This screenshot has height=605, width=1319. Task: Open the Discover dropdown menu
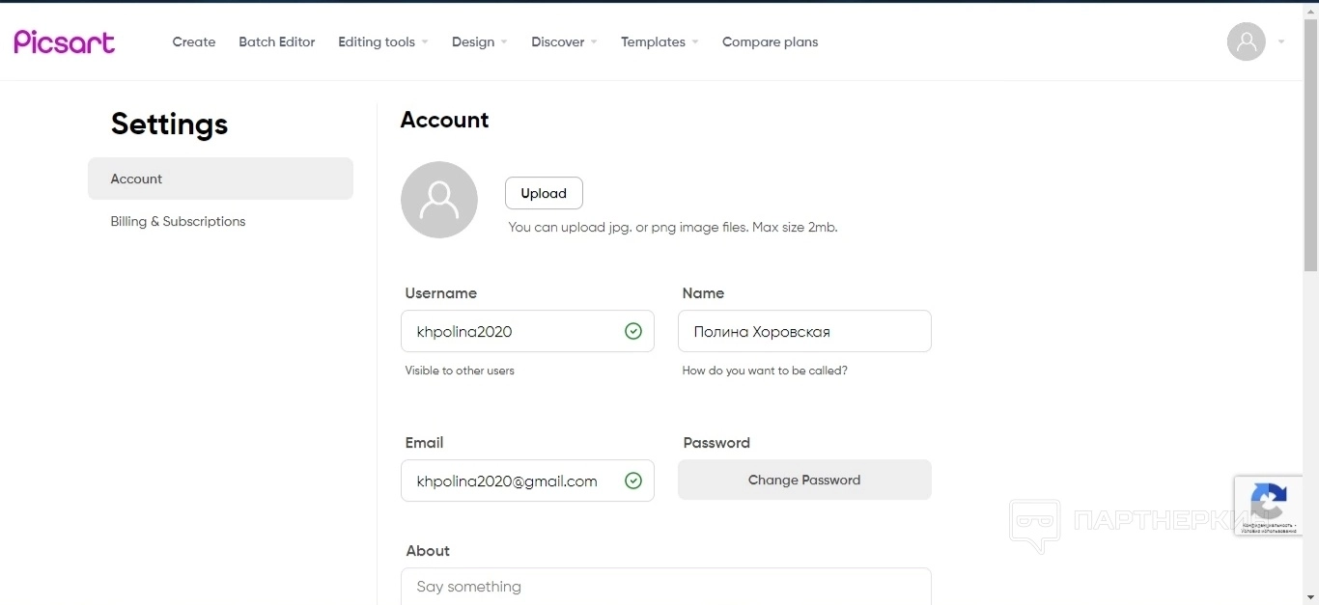point(564,41)
